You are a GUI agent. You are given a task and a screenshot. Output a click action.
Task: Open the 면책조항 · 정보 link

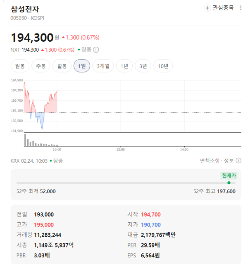click(x=217, y=161)
